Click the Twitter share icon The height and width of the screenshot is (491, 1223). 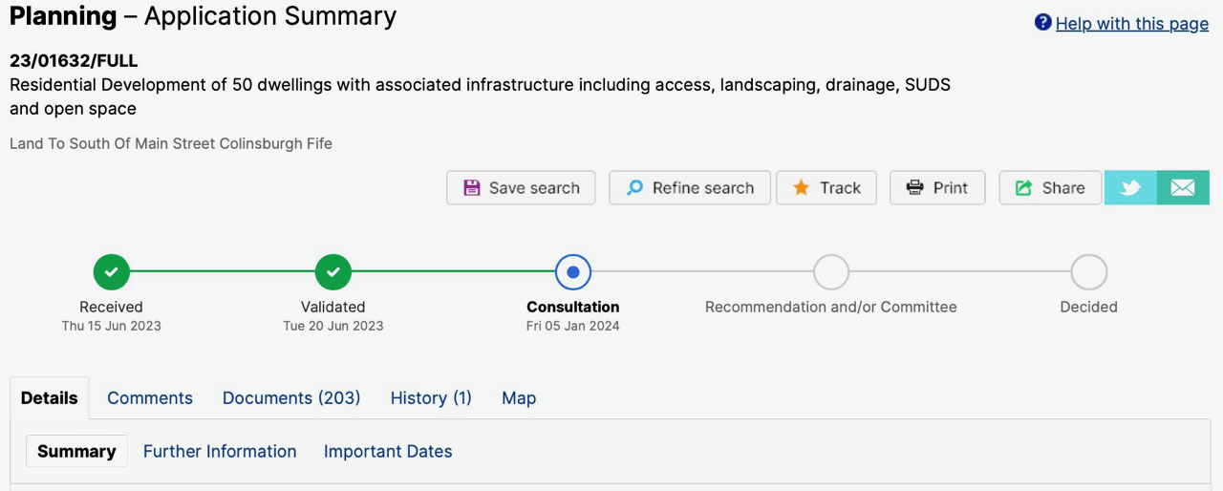click(1130, 188)
